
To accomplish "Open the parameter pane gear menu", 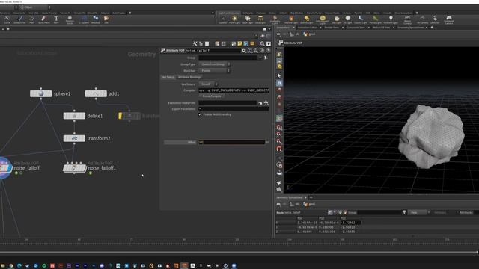I will pos(244,50).
